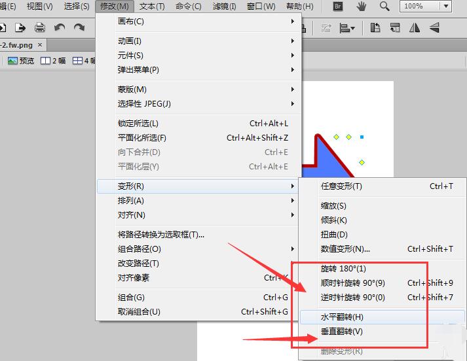Choose 改变路径(T) menu item
Screen dimensions: 467x361
point(198,264)
